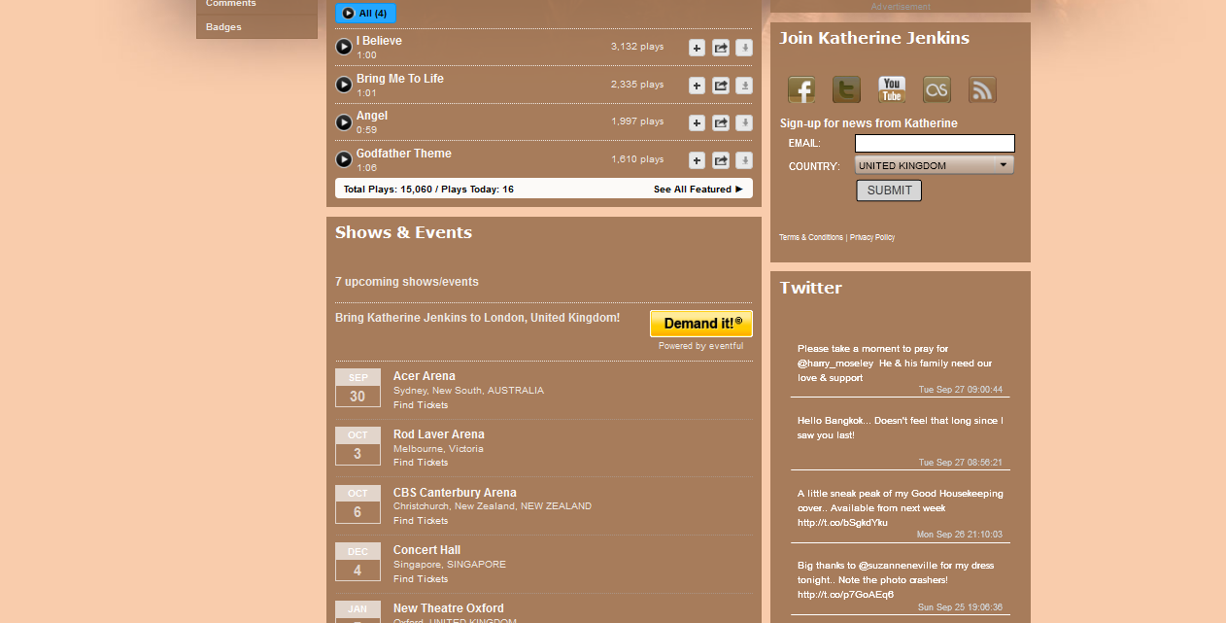Share the Godfather Theme track
The width and height of the screenshot is (1226, 623).
pos(721,160)
